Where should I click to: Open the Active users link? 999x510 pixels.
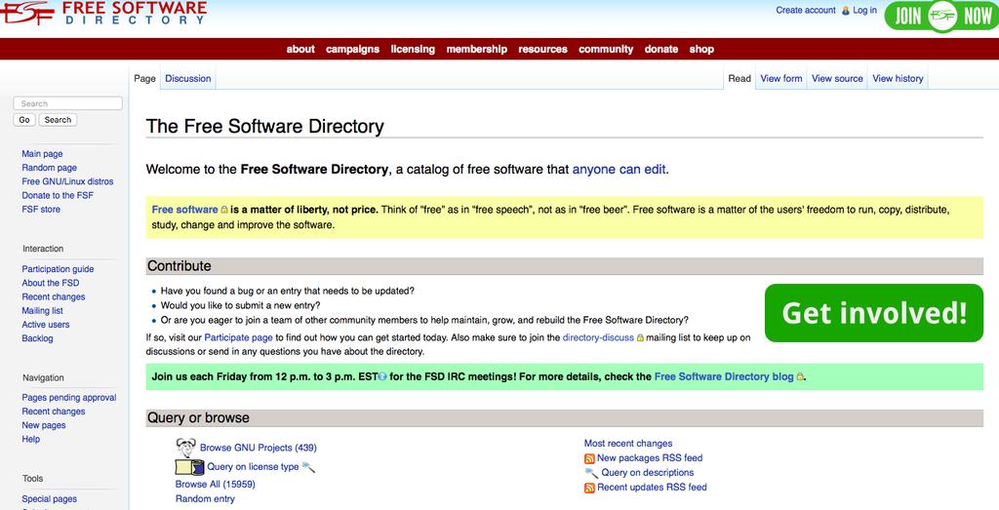click(x=45, y=325)
